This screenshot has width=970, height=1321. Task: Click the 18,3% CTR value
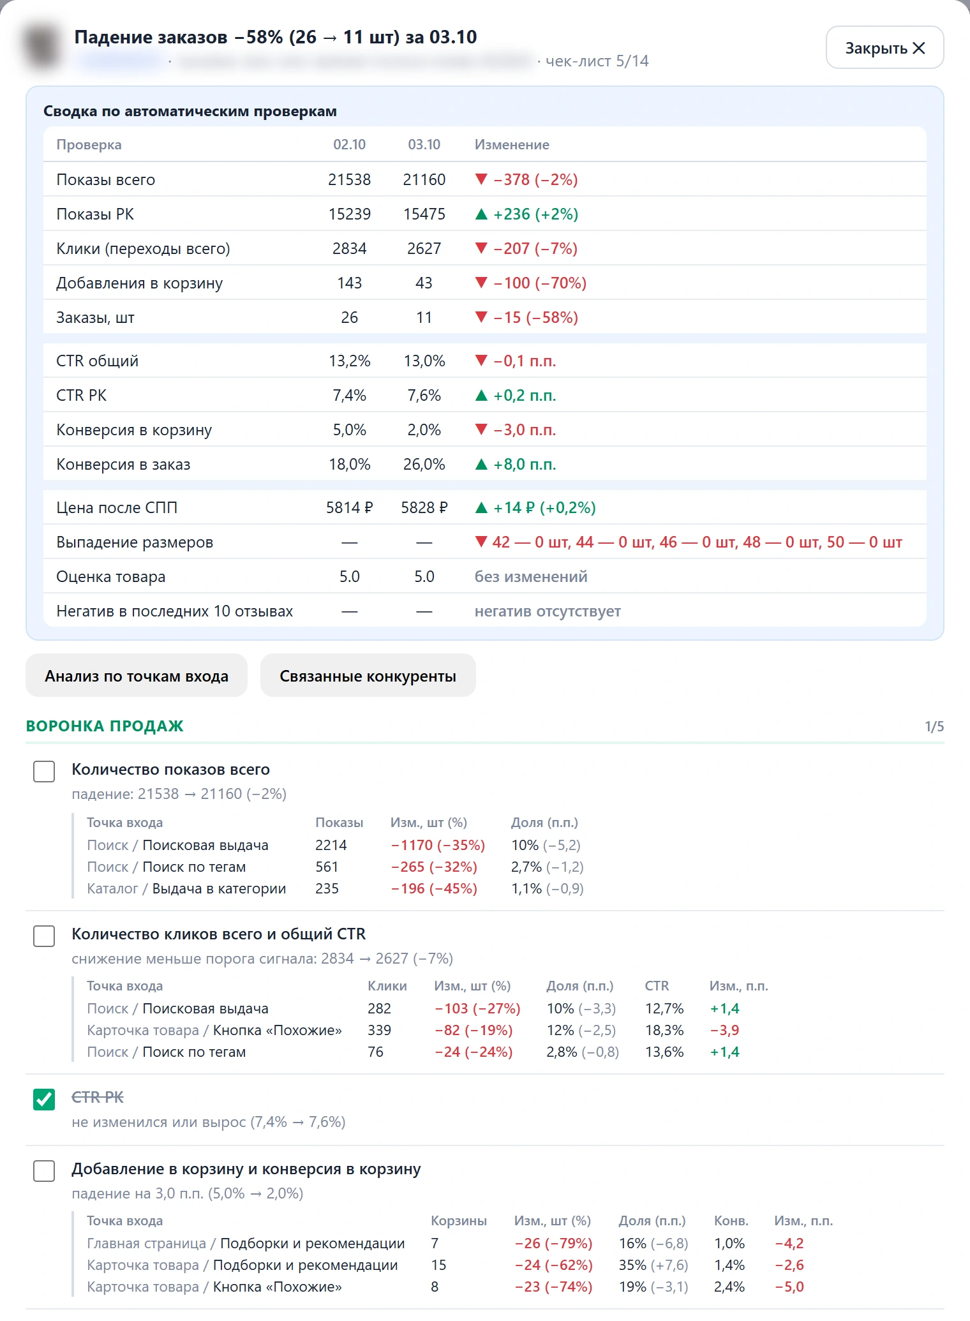664,1030
